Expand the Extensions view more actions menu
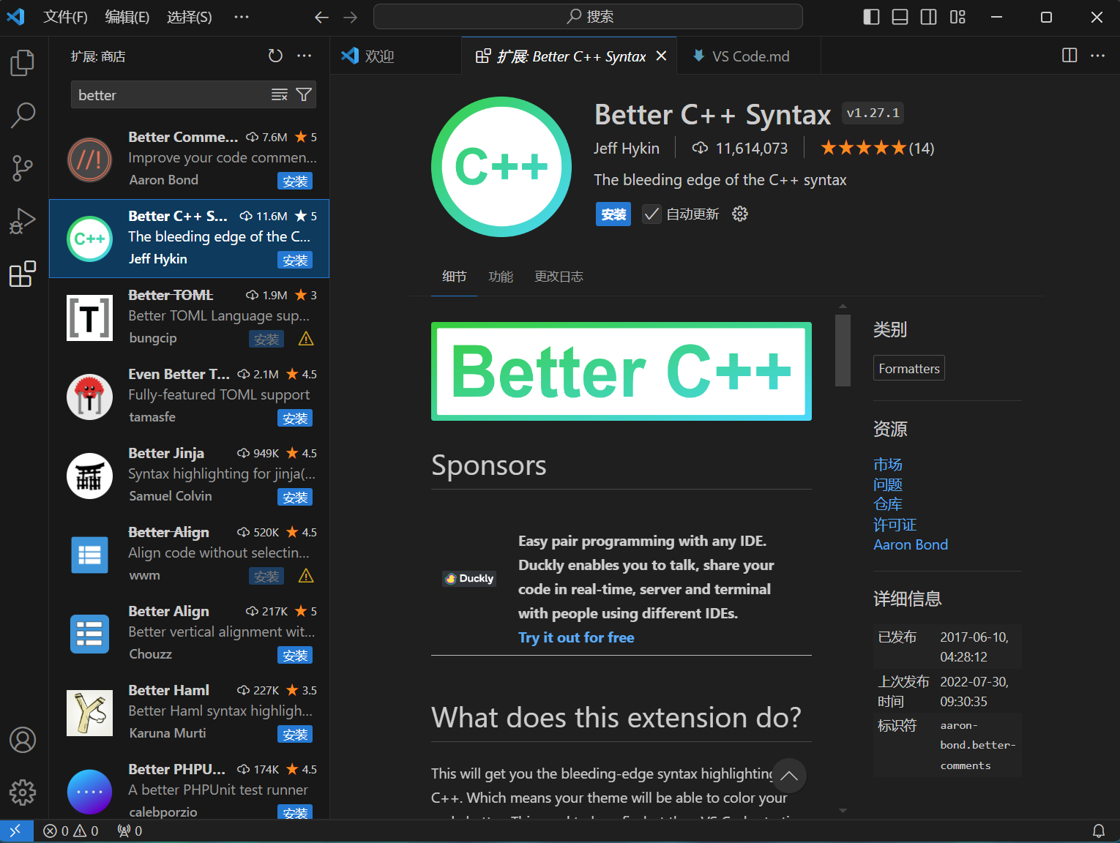The height and width of the screenshot is (843, 1120). 305,56
